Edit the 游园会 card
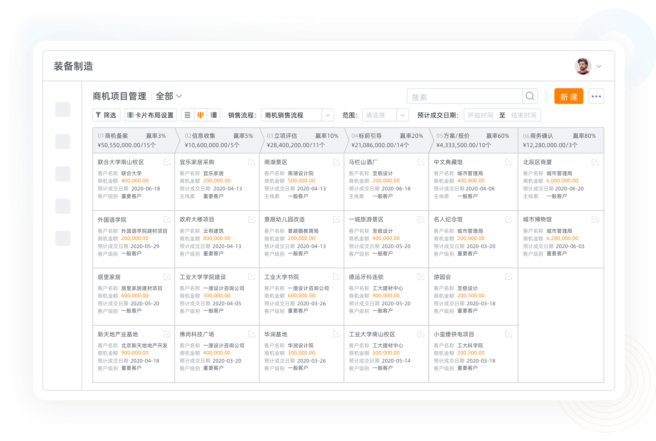 click(x=509, y=276)
